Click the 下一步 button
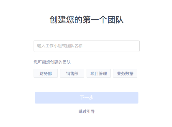This screenshot has height=127, width=172. [87, 98]
